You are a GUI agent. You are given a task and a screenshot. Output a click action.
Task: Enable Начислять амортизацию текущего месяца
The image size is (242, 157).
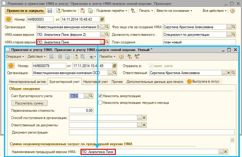click(x=100, y=103)
